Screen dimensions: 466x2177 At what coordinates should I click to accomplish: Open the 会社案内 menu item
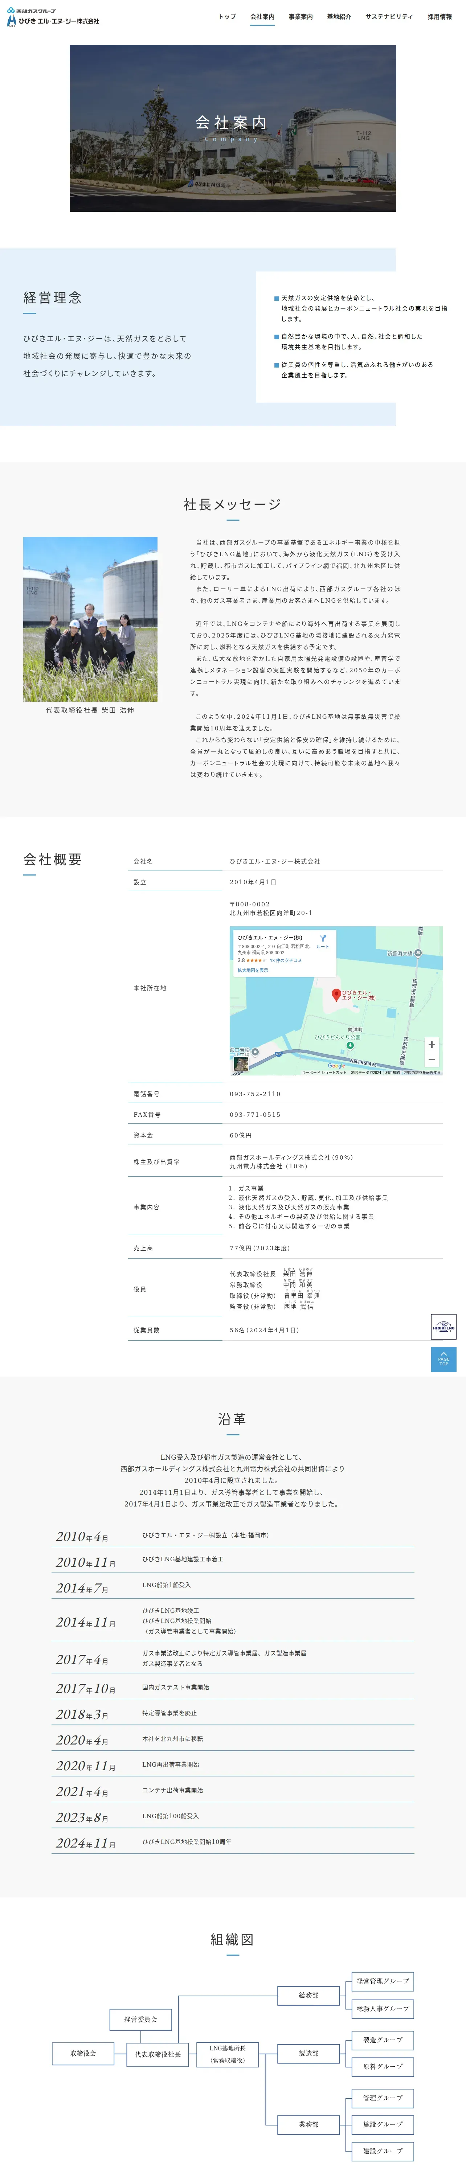click(x=262, y=17)
